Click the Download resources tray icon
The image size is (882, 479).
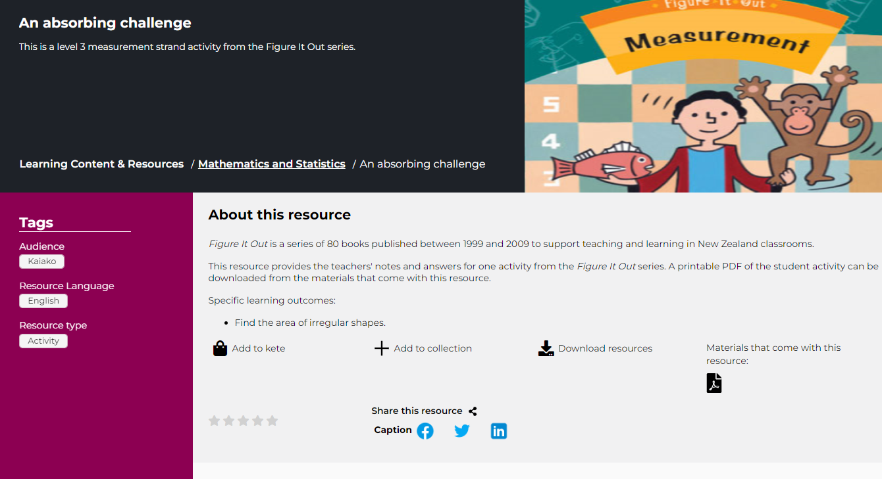(x=546, y=348)
